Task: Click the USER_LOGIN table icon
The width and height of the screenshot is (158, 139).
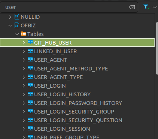Action: pyautogui.click(x=30, y=85)
